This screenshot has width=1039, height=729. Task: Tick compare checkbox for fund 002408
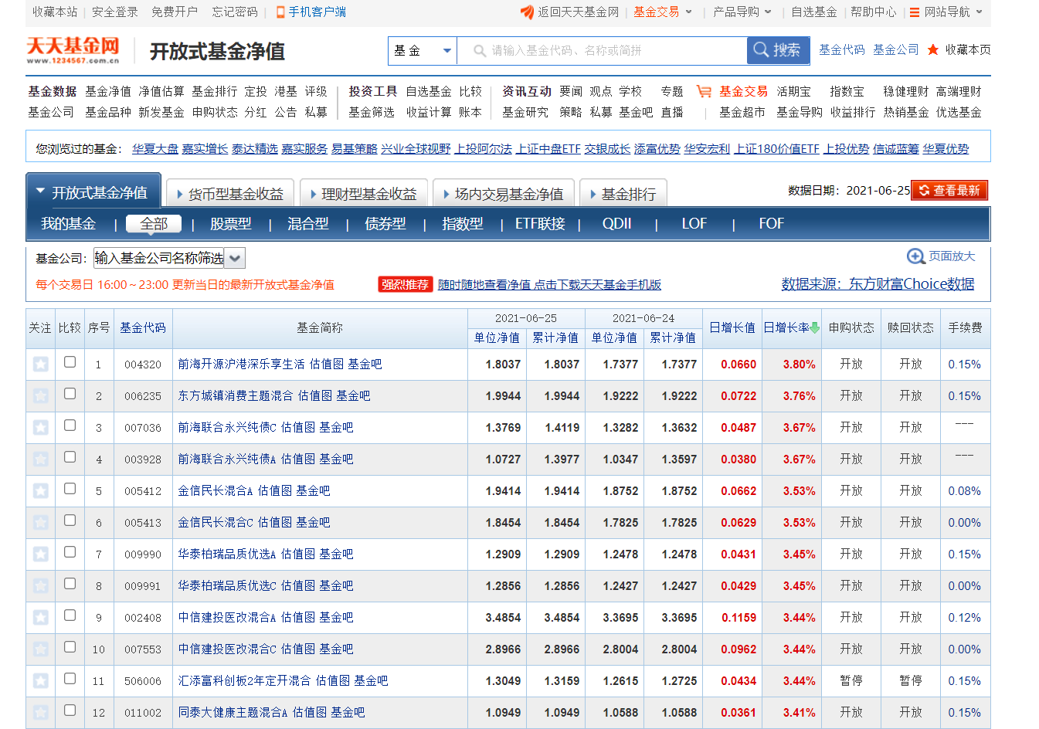click(x=70, y=615)
